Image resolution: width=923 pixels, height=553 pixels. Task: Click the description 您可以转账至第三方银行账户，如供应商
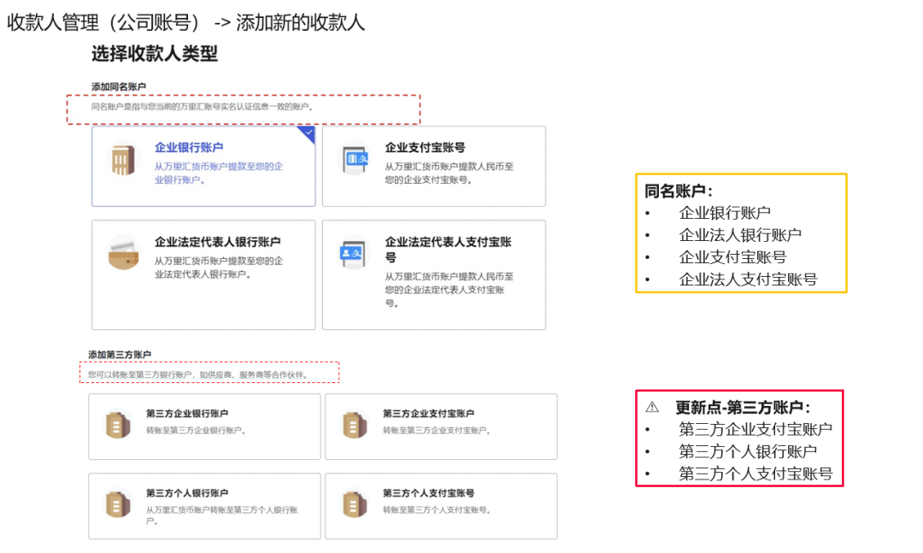pos(197,374)
